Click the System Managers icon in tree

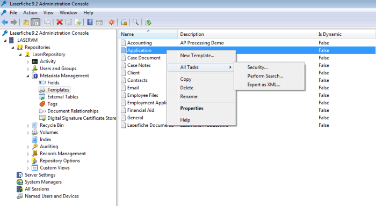(x=20, y=182)
